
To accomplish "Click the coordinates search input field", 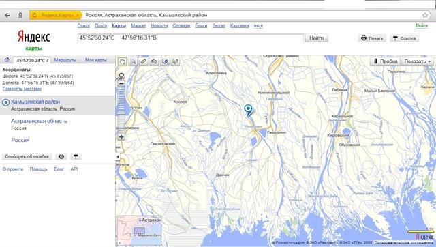I will 190,38.
